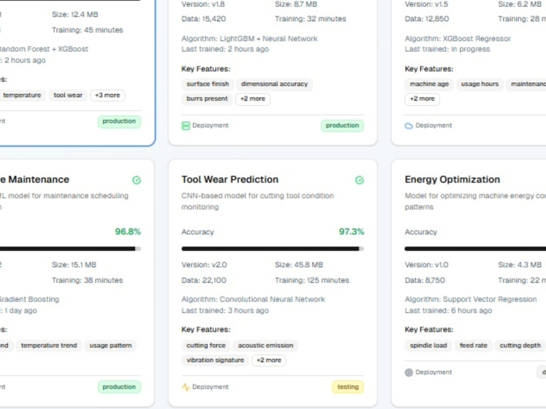Expand '+2 more' below machine age chip
This screenshot has height=409, width=546.
click(422, 99)
